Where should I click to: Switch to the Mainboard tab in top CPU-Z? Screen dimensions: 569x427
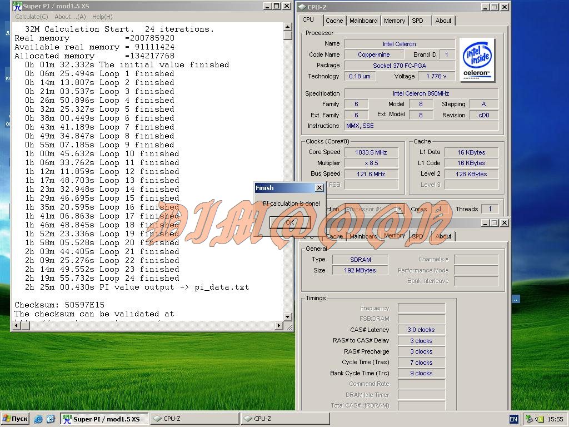tap(363, 21)
